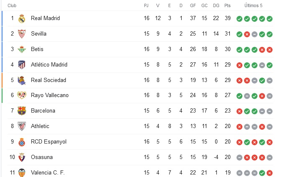The width and height of the screenshot is (283, 177).
Task: Click the Club column header
Action: tap(12, 5)
